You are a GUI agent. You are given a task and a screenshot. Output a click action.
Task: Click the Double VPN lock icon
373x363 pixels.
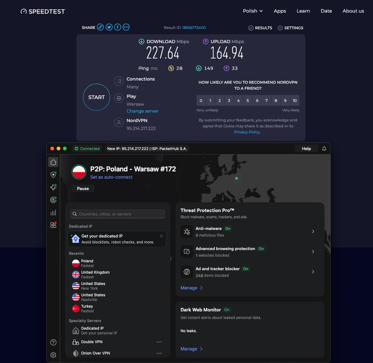[x=76, y=342]
